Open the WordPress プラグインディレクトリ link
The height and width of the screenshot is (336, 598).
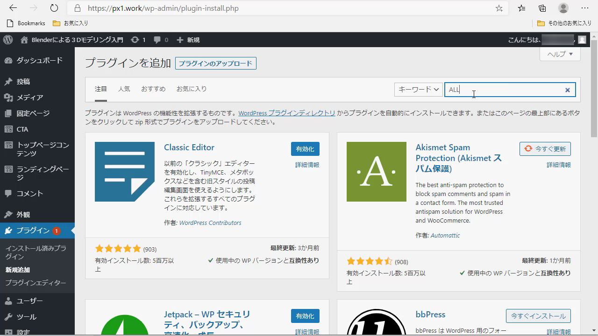click(x=286, y=113)
